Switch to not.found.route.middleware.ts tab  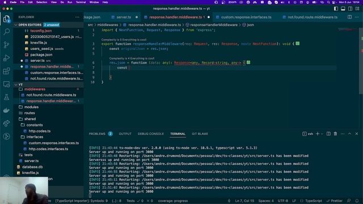point(313,17)
